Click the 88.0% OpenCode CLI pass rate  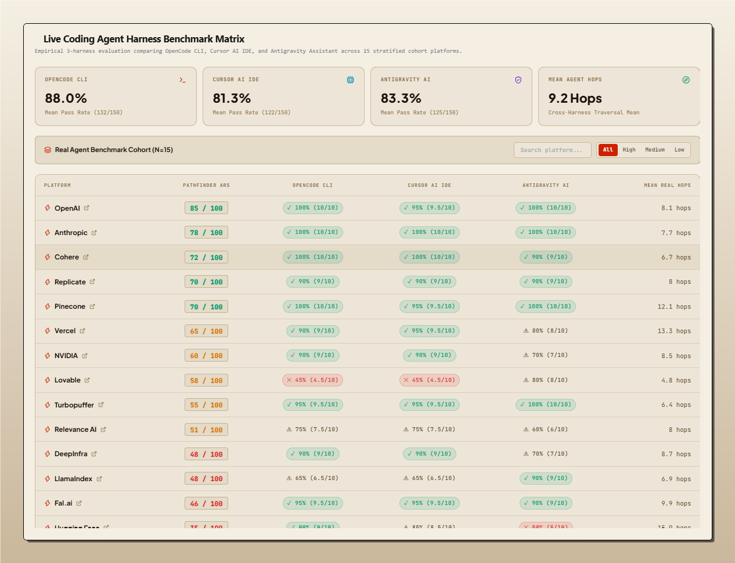click(x=66, y=98)
